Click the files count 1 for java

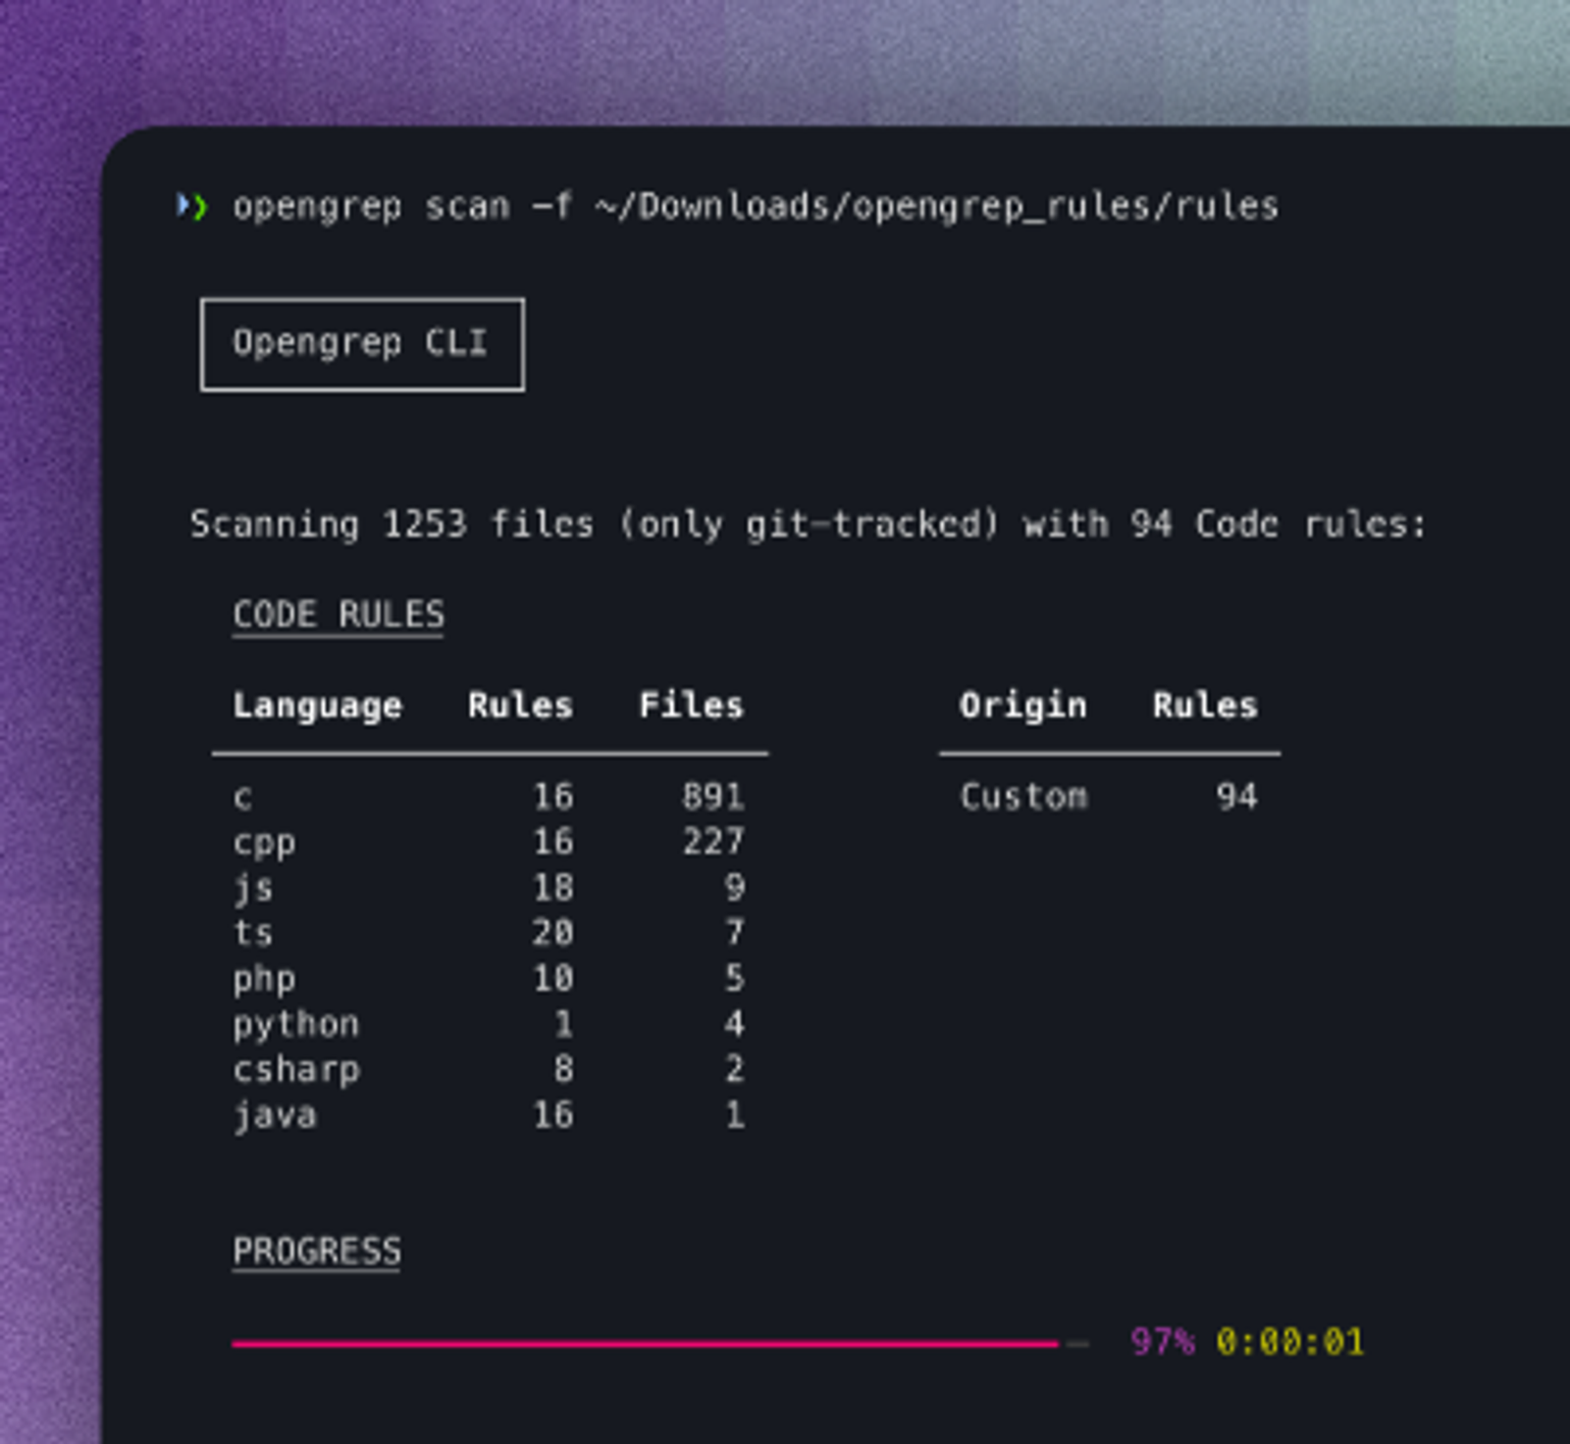coord(735,1114)
